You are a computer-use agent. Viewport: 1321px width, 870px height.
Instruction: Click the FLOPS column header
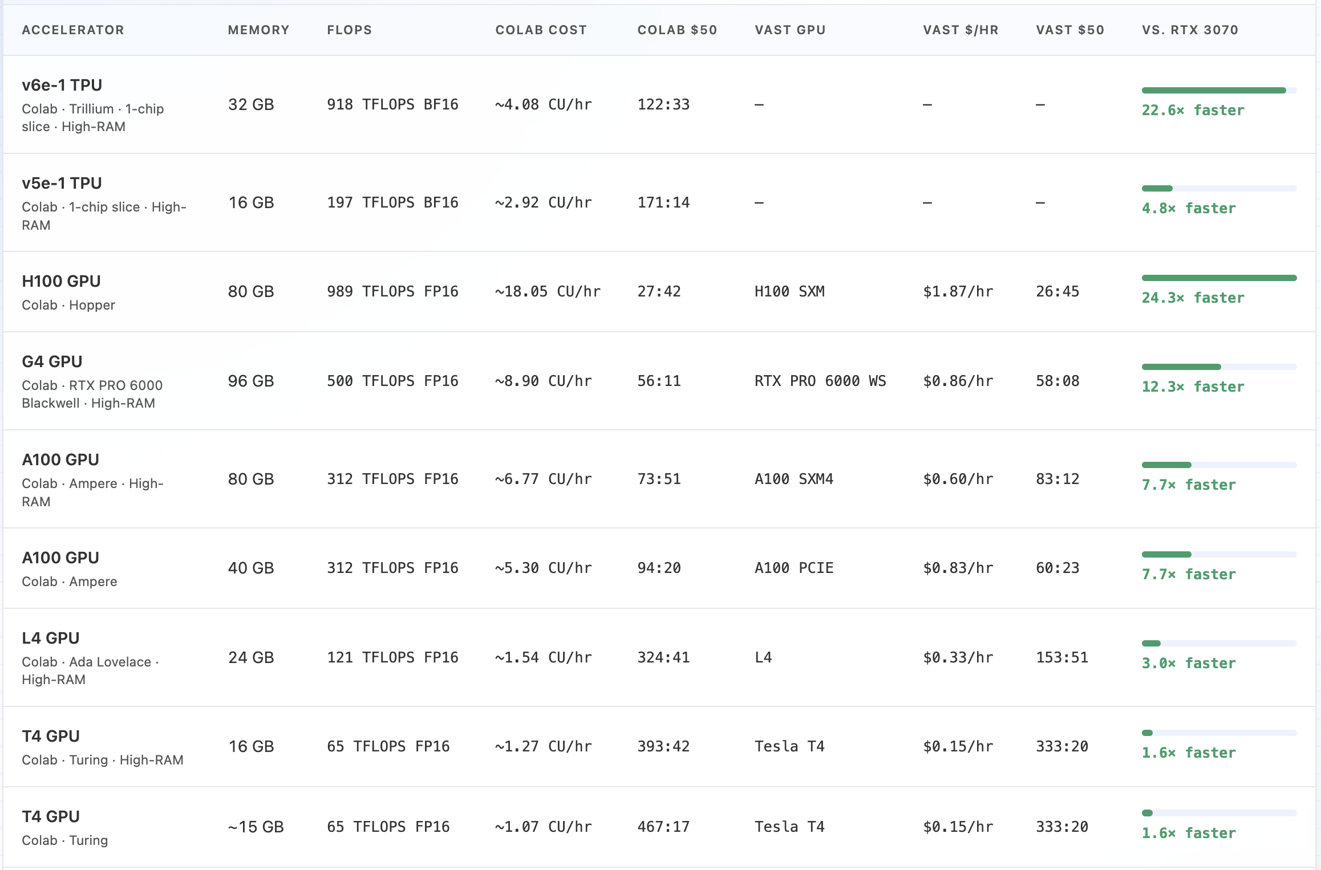point(349,30)
